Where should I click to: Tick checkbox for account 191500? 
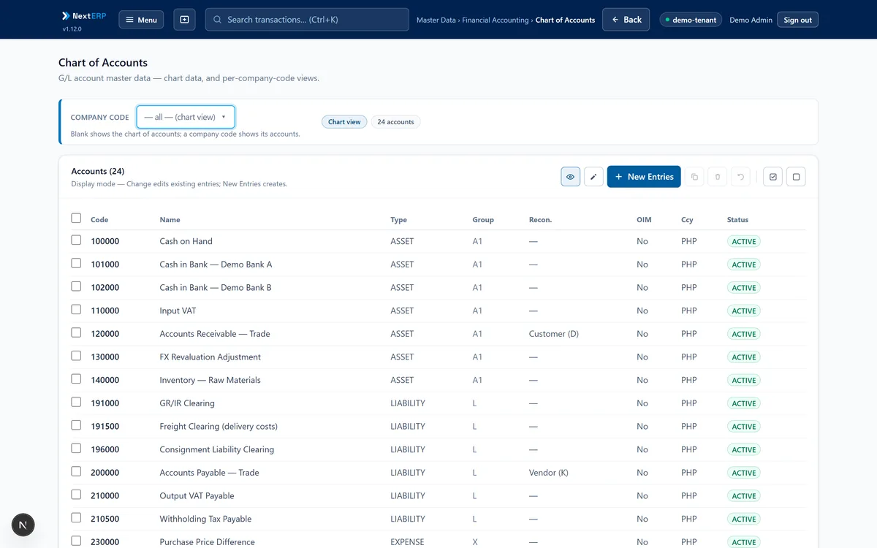pyautogui.click(x=76, y=425)
